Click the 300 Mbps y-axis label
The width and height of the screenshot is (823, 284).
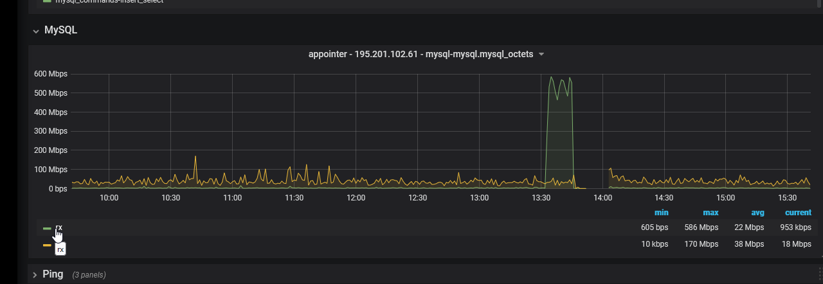coord(50,131)
